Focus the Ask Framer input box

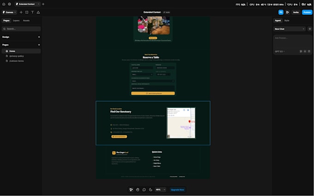[293, 42]
